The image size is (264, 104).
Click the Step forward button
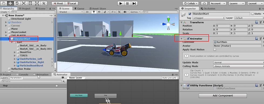[x=134, y=3]
